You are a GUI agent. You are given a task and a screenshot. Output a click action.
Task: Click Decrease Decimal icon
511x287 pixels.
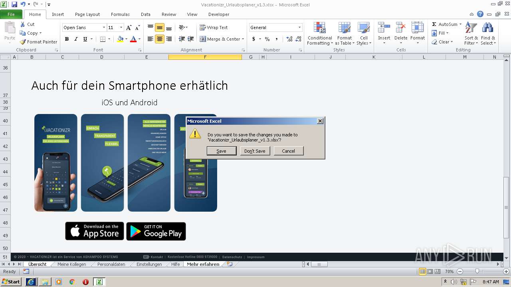[299, 39]
